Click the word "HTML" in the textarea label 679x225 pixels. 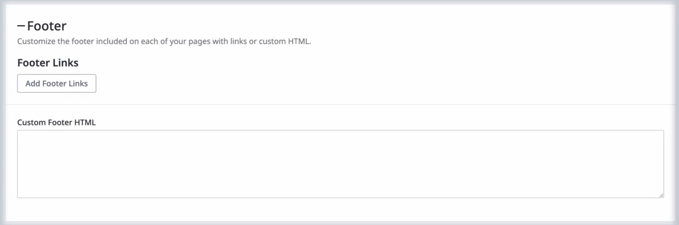coord(85,122)
